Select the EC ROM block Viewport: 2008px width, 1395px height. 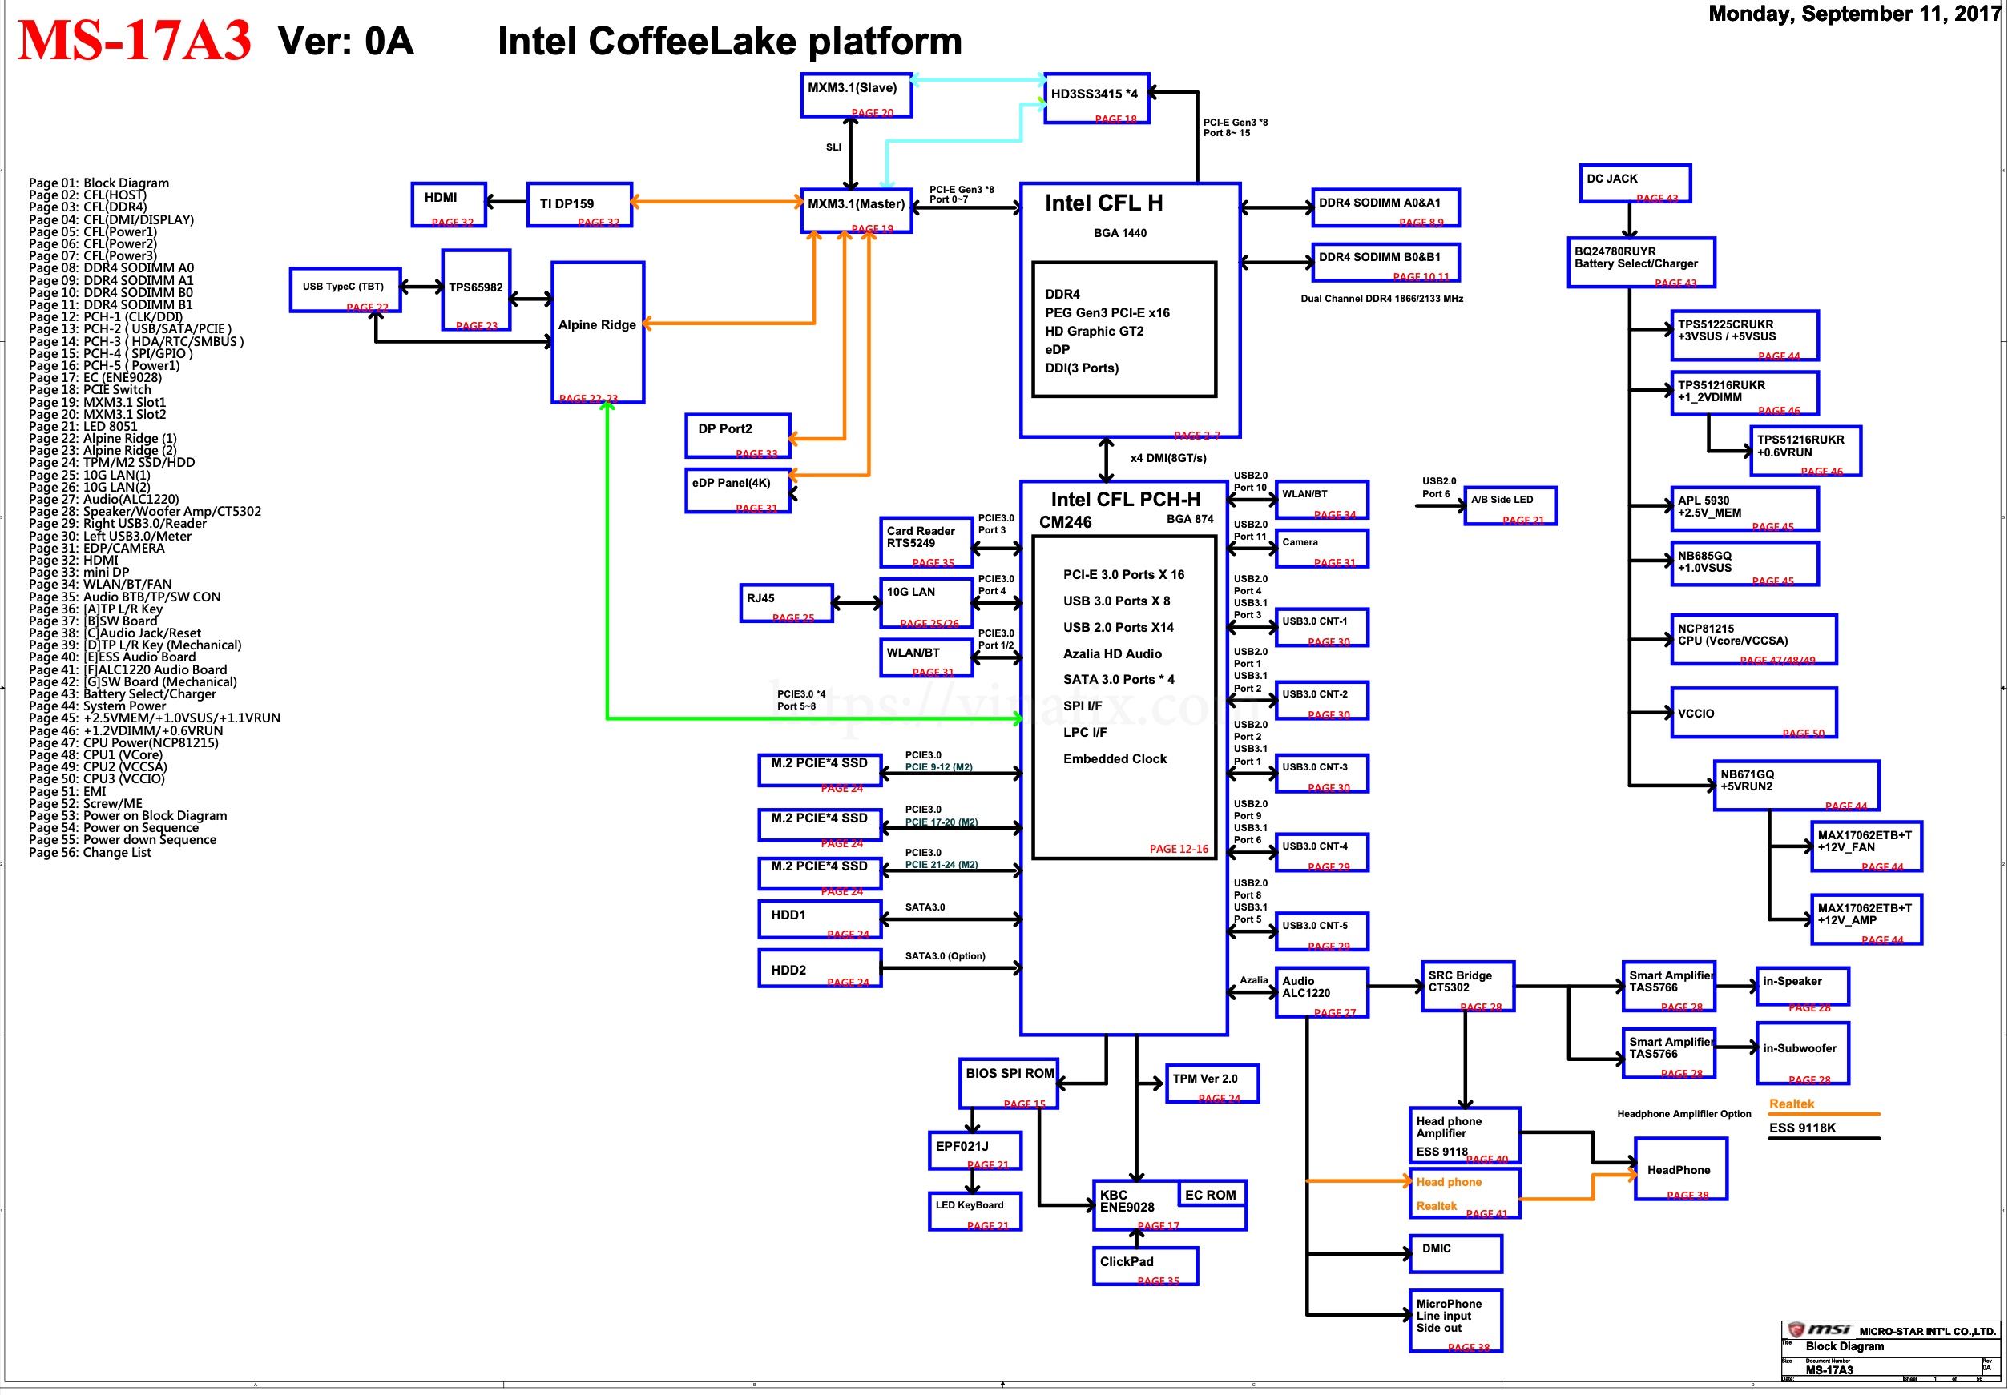(1212, 1194)
